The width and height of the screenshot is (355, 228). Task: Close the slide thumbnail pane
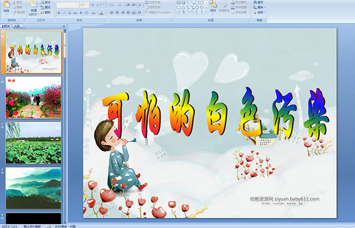[64, 26]
